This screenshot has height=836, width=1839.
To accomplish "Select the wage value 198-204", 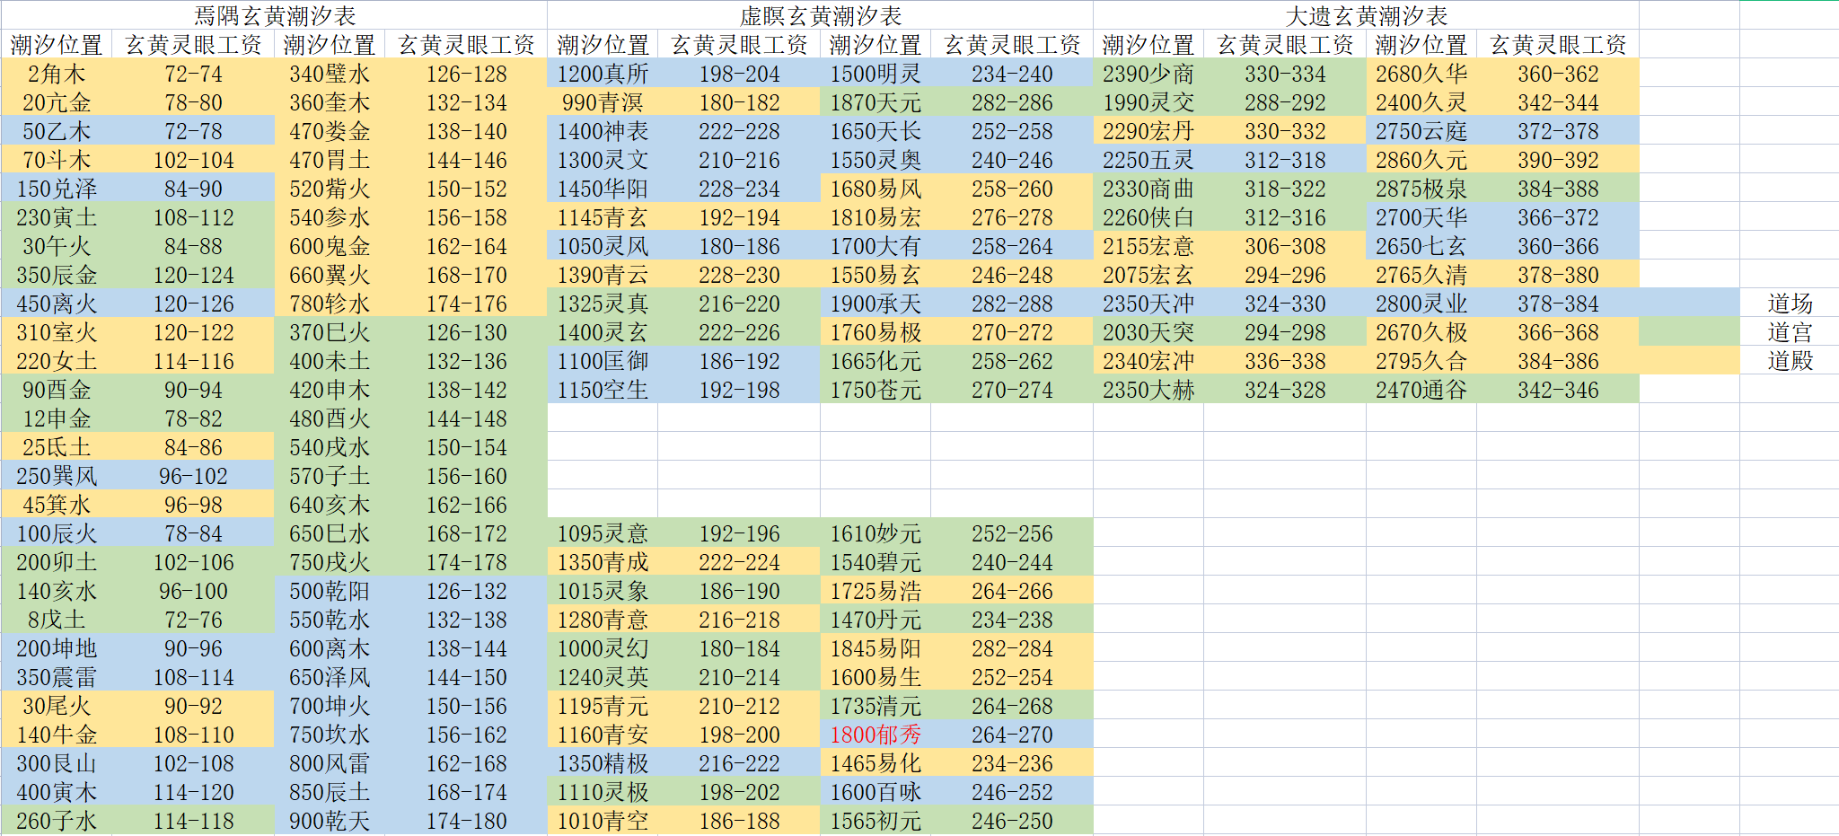I will click(x=739, y=73).
